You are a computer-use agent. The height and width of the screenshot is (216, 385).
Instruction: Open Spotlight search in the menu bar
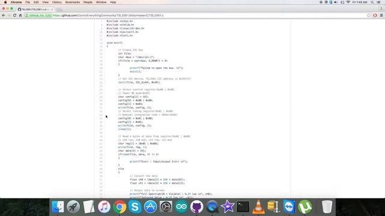(x=372, y=2)
